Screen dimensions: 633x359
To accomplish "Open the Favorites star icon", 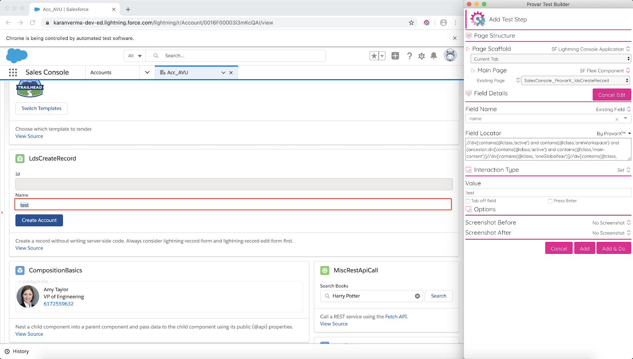I will point(374,56).
